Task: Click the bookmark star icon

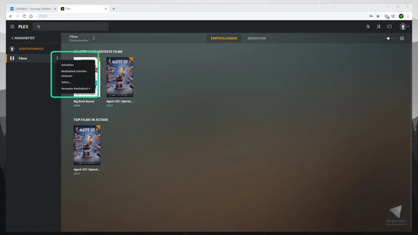Action: (x=378, y=16)
